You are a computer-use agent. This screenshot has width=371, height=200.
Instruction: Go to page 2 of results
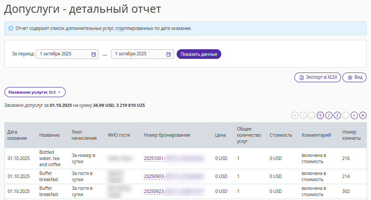pyautogui.click(x=329, y=116)
